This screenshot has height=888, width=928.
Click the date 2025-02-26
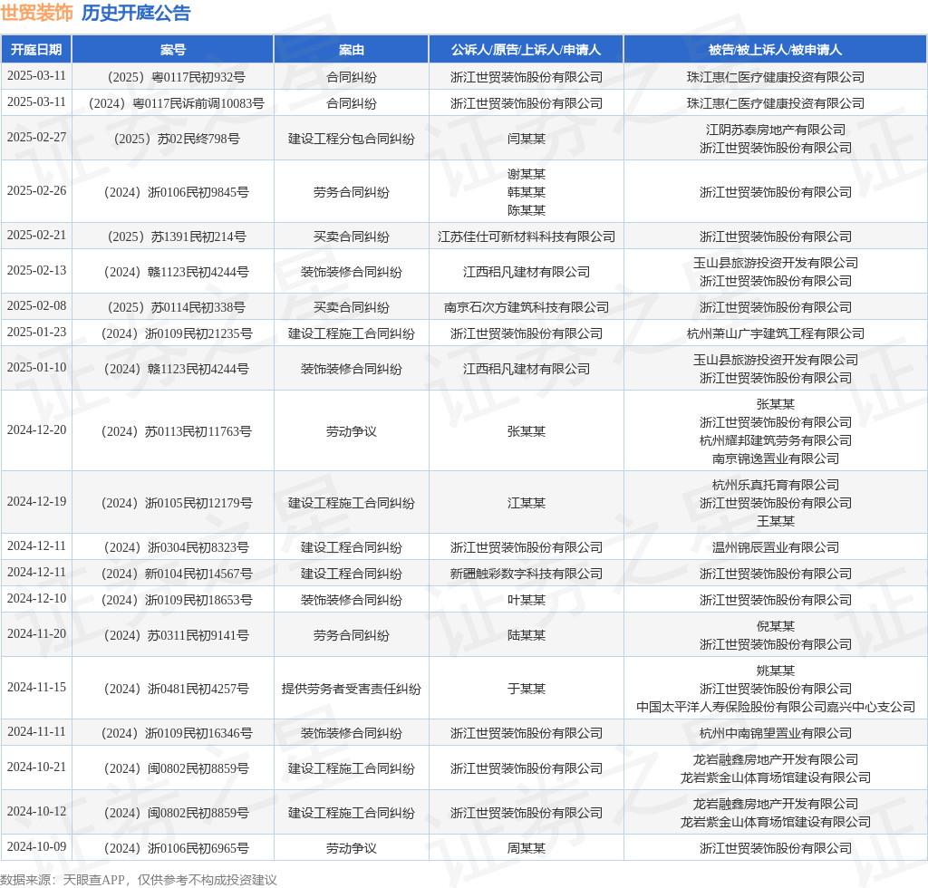tap(36, 190)
